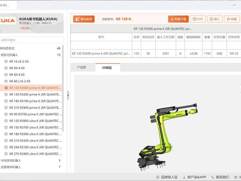241x181 pixels.
Task: Click the 客户端&APP link
Action: point(197,177)
